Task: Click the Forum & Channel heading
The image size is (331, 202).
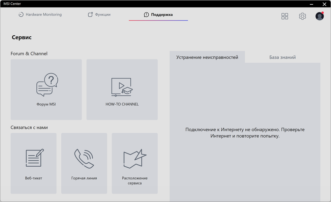Action: (x=29, y=54)
